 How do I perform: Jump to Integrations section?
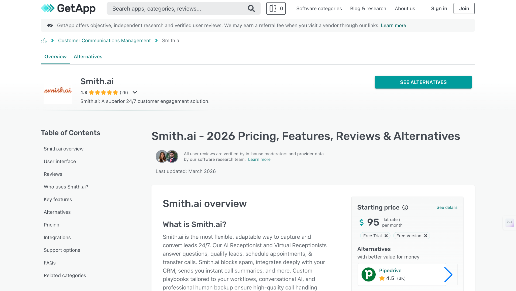[57, 237]
